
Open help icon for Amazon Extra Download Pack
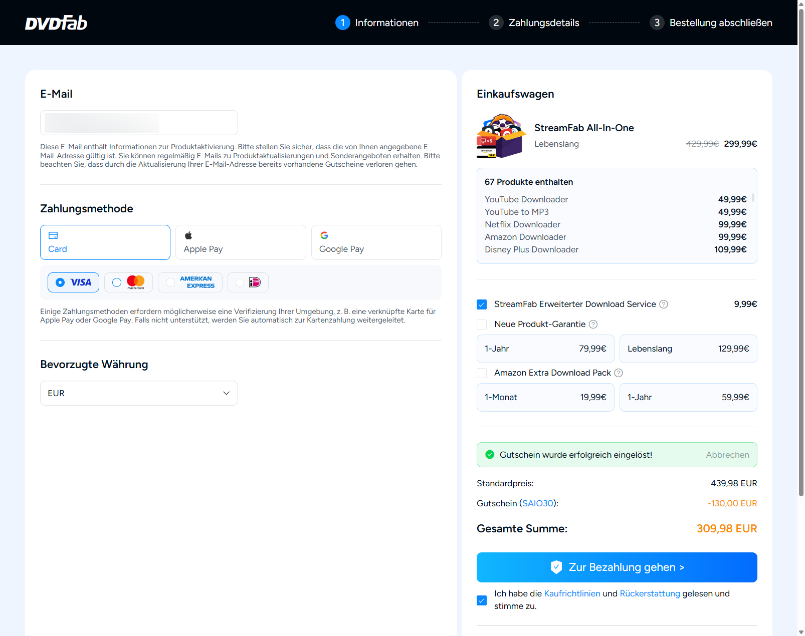(x=619, y=373)
